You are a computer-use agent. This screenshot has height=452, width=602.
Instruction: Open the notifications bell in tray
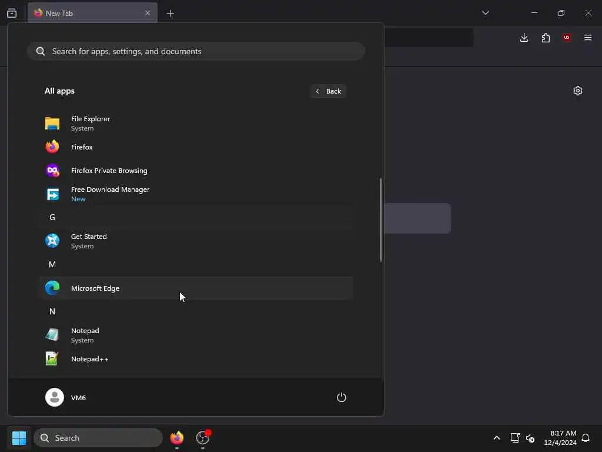[586, 438]
